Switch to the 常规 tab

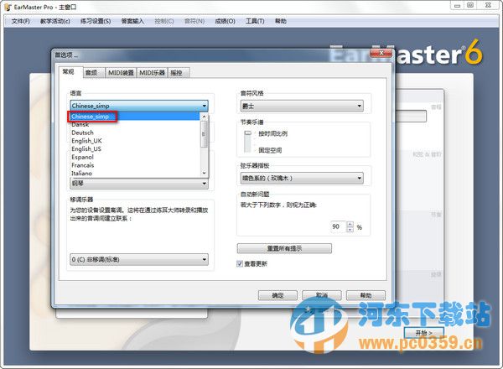pyautogui.click(x=68, y=71)
